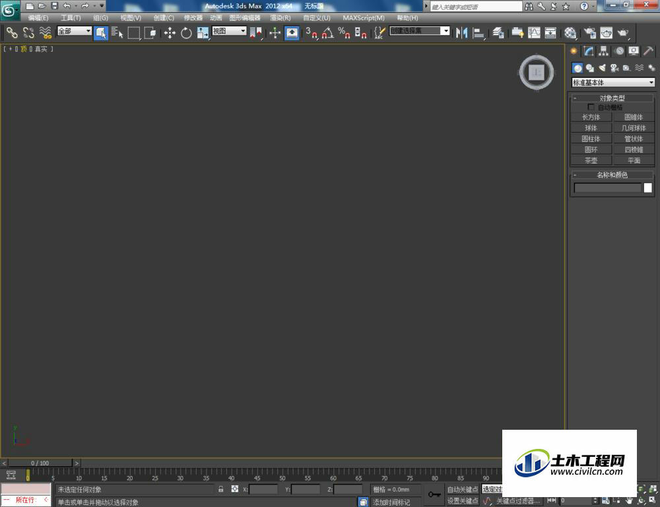Toggle the 自动关键点 auto key button
660x507 pixels.
pyautogui.click(x=463, y=489)
